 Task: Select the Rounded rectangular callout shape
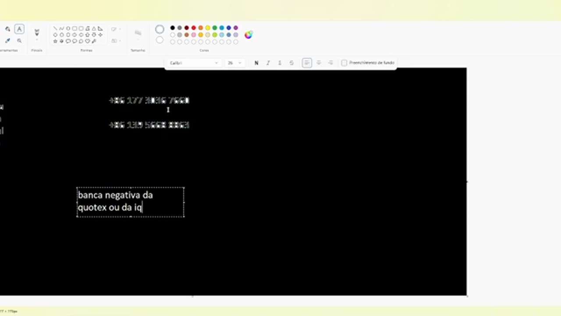68,41
